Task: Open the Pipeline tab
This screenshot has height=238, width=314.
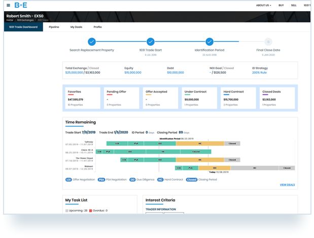Action: 54,27
